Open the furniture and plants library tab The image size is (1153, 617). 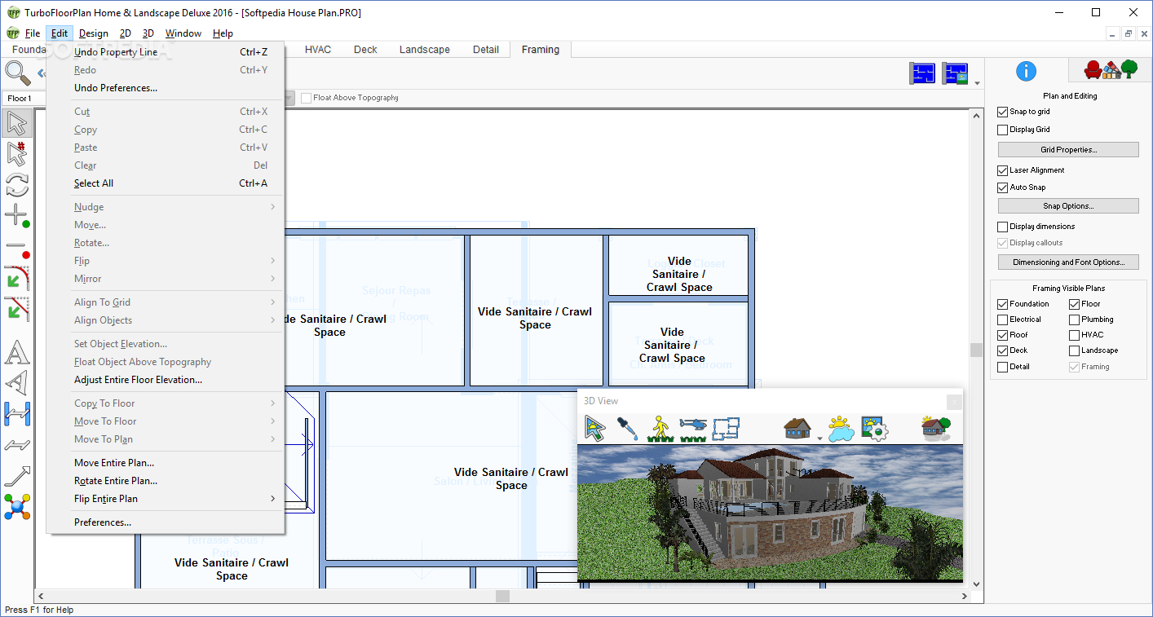(1110, 70)
